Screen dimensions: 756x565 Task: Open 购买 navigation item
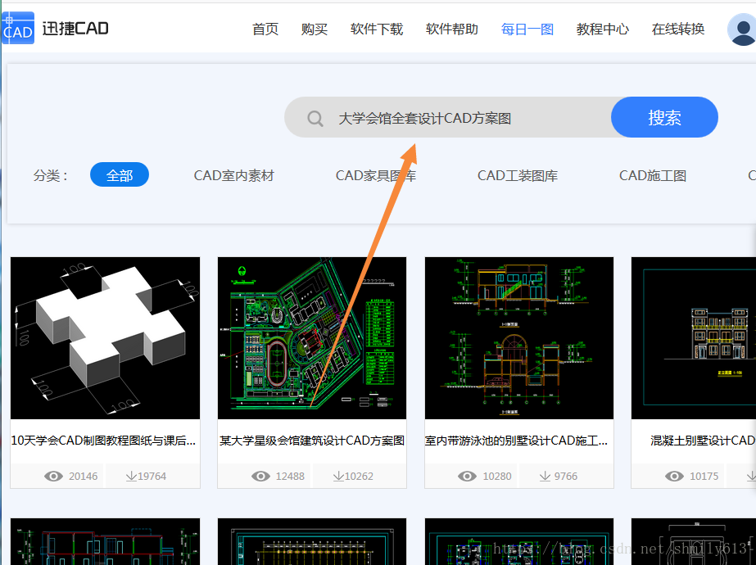(x=315, y=29)
